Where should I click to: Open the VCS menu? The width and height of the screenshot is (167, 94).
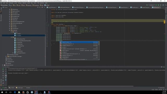tap(38, 3)
